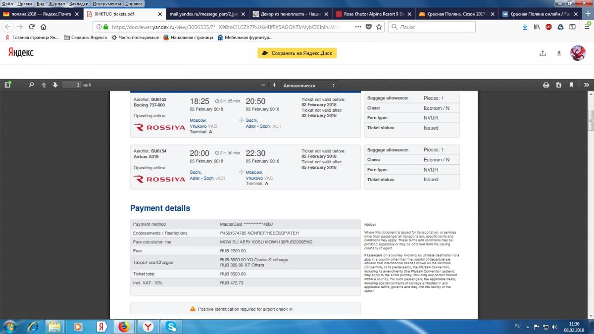Click 'RUB 5520.00' ticket total value

[232, 274]
